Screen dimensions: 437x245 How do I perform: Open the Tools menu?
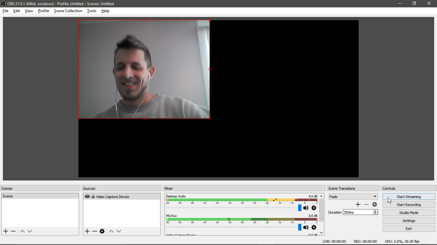click(91, 11)
